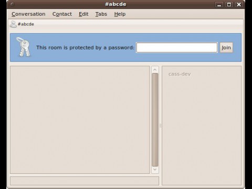Open the Contact menu
Image resolution: width=252 pixels, height=189 pixels.
[62, 14]
